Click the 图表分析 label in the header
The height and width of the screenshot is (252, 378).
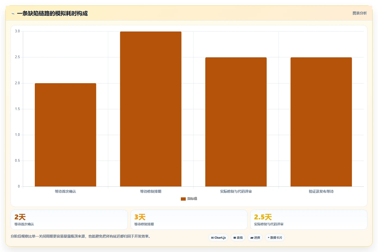tap(360, 13)
